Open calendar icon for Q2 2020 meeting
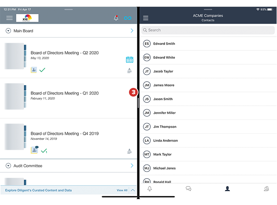Screen dimensions: 277x205 pos(129,60)
